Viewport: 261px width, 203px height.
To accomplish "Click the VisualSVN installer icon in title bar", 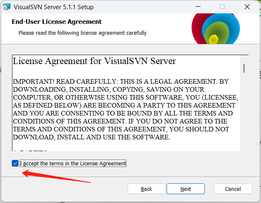I will [6, 7].
